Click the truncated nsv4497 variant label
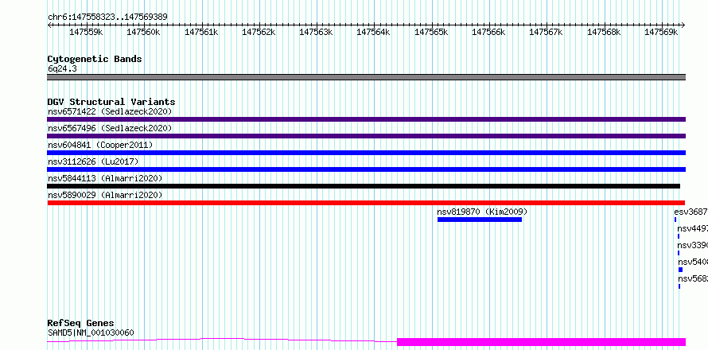The height and width of the screenshot is (350, 708). (x=693, y=228)
